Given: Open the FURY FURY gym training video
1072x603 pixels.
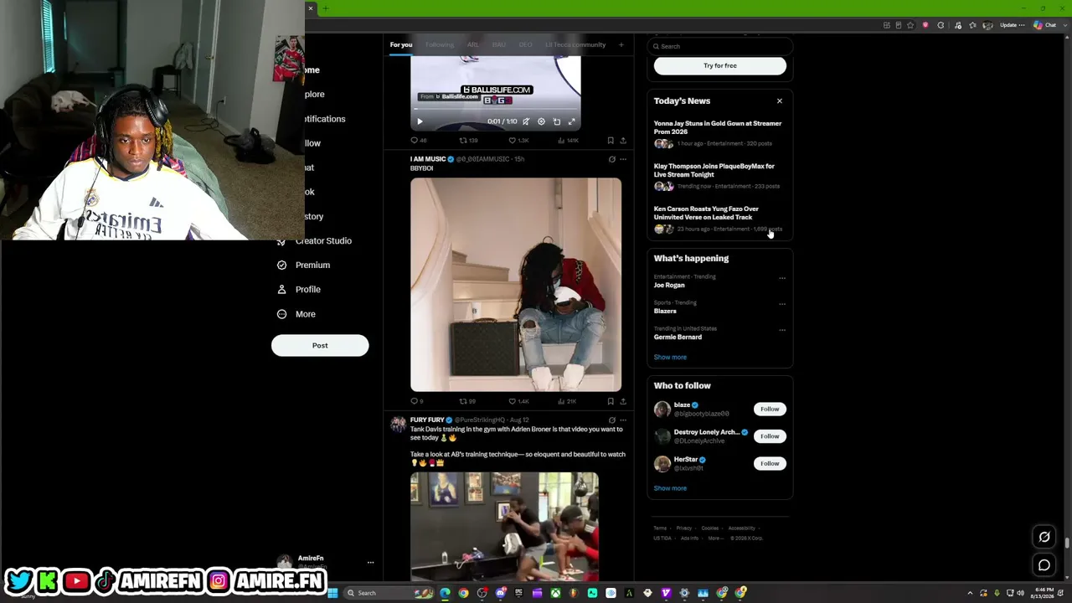Looking at the screenshot, I should point(504,527).
